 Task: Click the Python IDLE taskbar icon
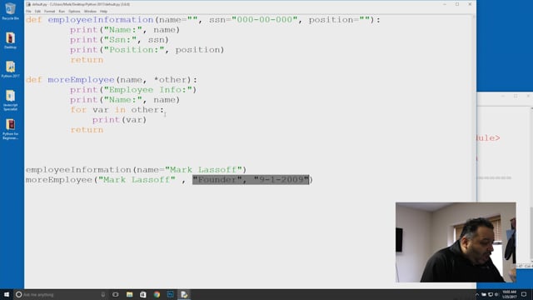(x=184, y=294)
